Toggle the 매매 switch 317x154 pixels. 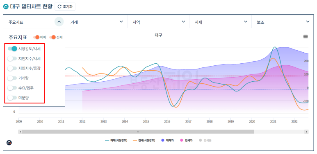(36, 37)
